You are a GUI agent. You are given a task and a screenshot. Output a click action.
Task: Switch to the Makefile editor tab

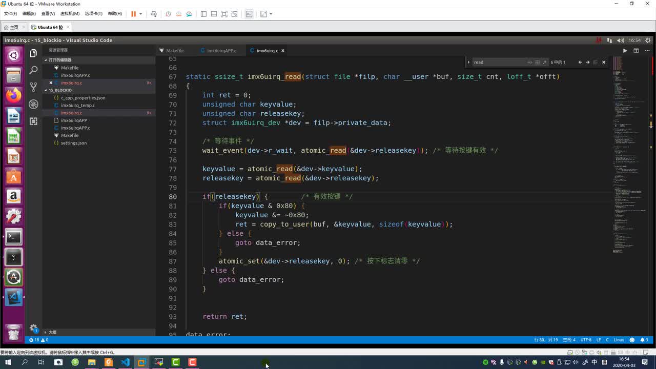[x=175, y=51]
